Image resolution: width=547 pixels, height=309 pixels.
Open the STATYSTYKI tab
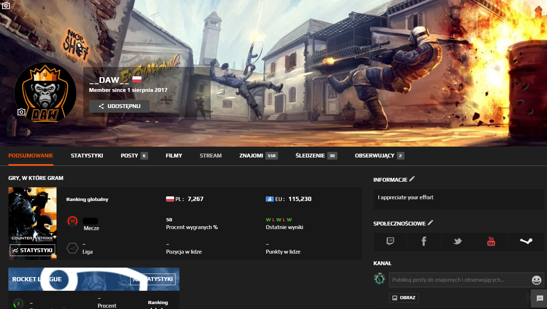coord(87,156)
